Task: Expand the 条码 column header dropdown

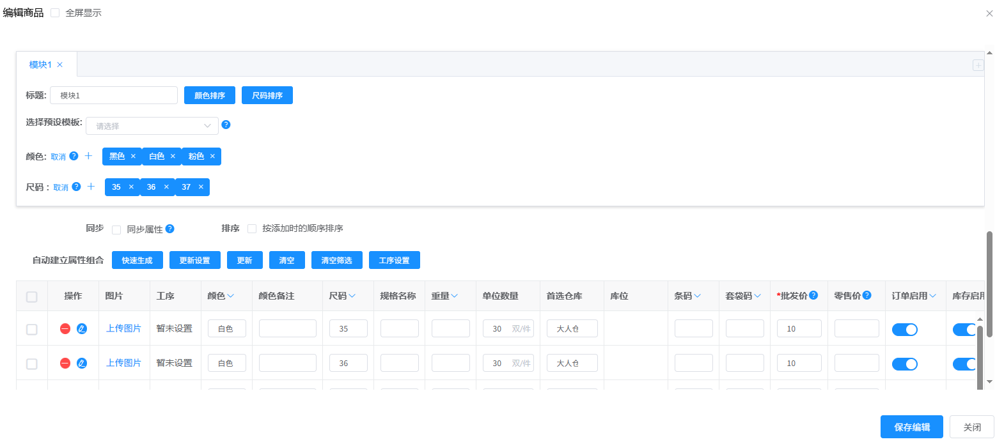Action: point(697,296)
